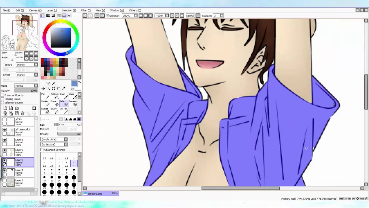Screen dimensions: 369x208
Task: Show the color wheel panel icon
Action: [43, 16]
